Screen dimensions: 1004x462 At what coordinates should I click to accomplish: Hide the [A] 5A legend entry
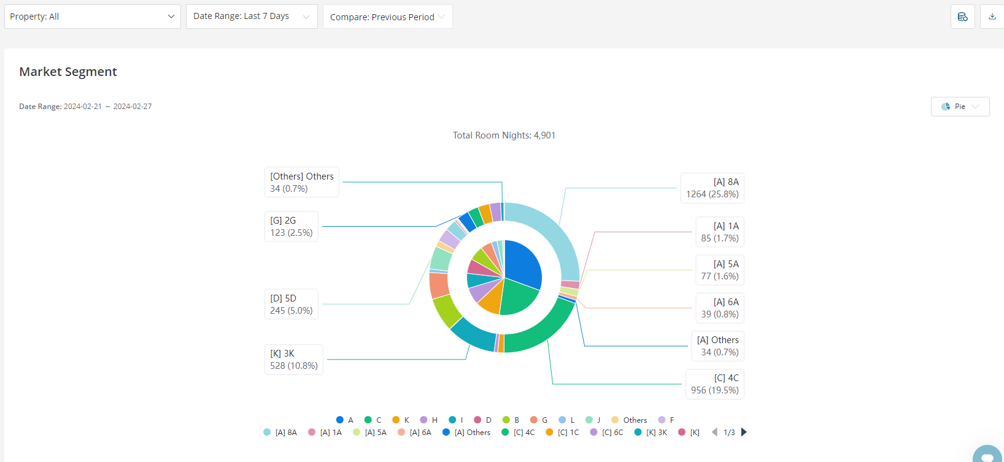[x=370, y=432]
